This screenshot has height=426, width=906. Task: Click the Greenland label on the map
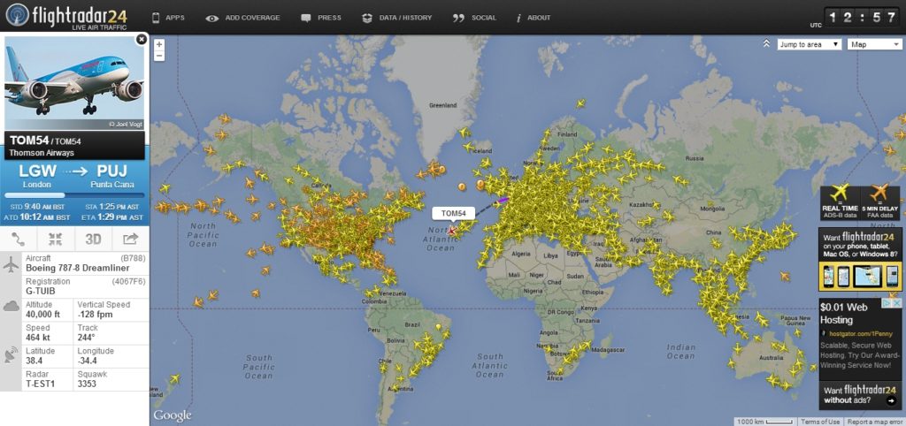(442, 106)
